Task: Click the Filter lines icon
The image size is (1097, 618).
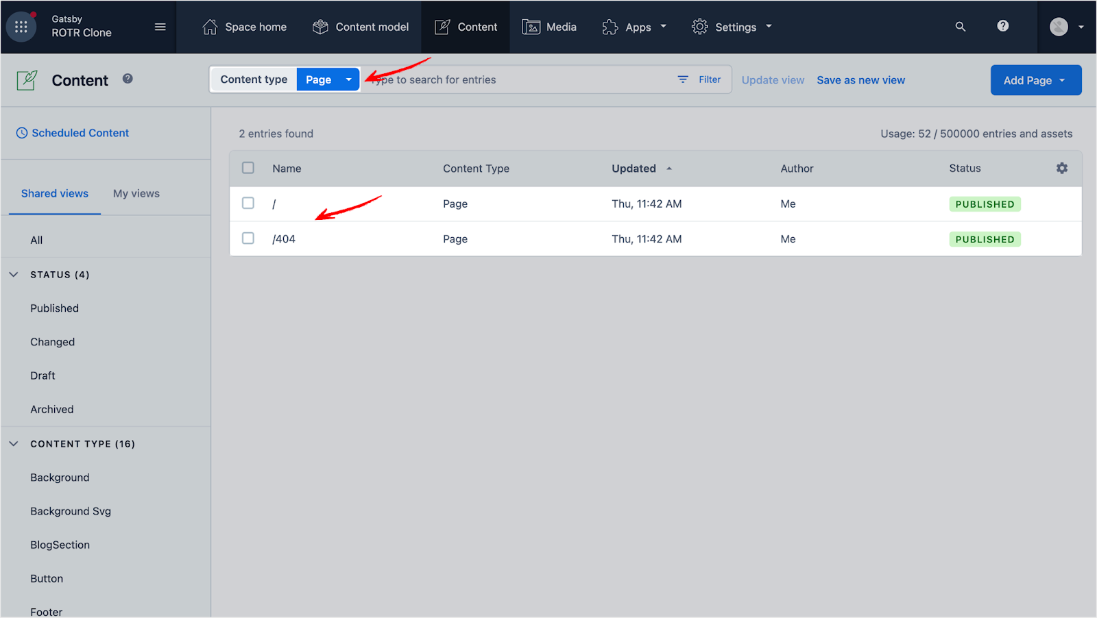Action: tap(683, 79)
